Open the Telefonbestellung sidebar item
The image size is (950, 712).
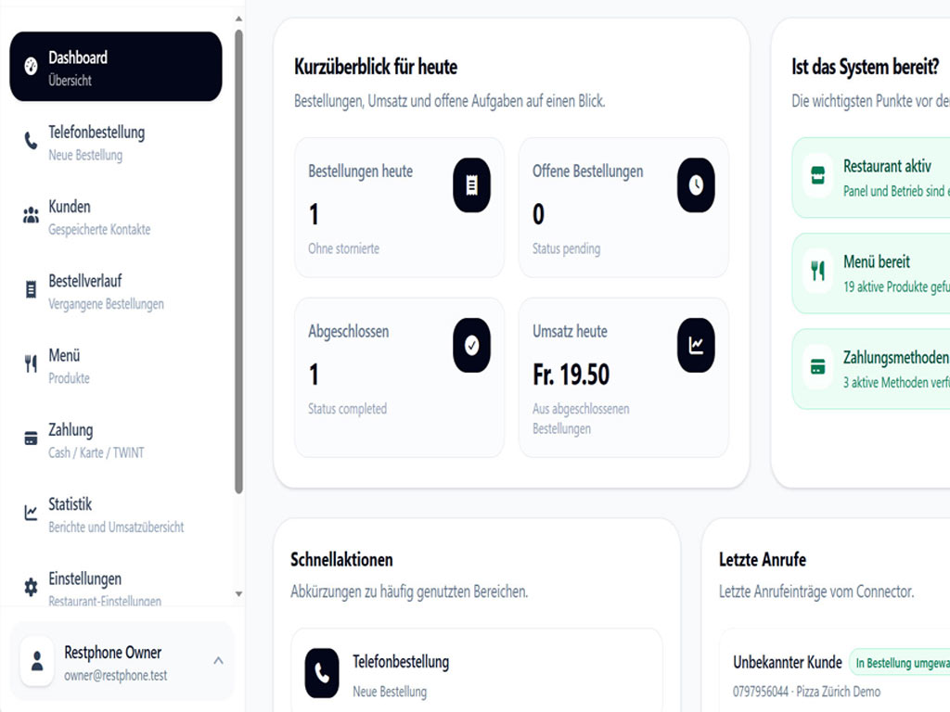click(116, 142)
